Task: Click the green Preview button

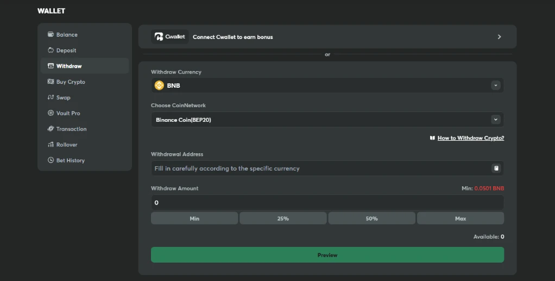Action: pos(327,255)
